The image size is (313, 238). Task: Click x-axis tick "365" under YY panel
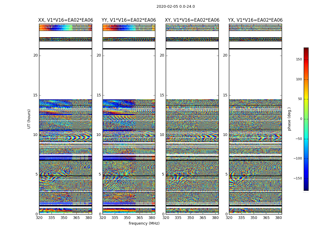click(x=140, y=218)
